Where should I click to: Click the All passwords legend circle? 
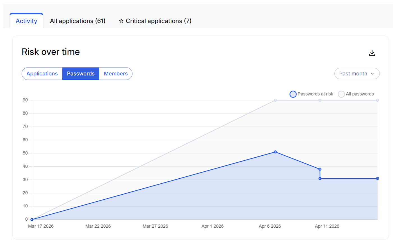[x=341, y=94]
